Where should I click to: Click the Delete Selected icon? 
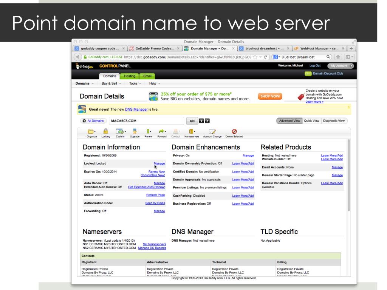[234, 132]
